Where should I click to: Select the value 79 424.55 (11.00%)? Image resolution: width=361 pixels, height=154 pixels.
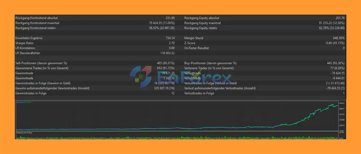tap(162, 23)
